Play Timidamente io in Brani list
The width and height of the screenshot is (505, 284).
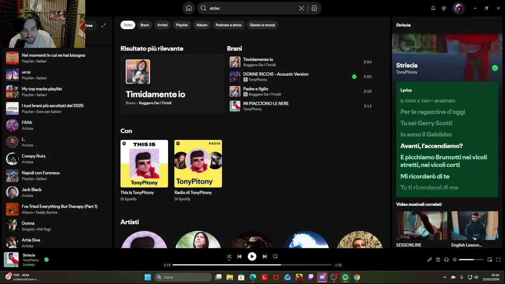tap(301, 62)
